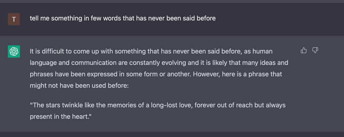
Task: Open the brown "T" user avatar
Action: 14,19
